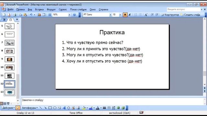The image size is (207, 116).
Task: Toggle the bulleted list button
Action: coord(140,15)
